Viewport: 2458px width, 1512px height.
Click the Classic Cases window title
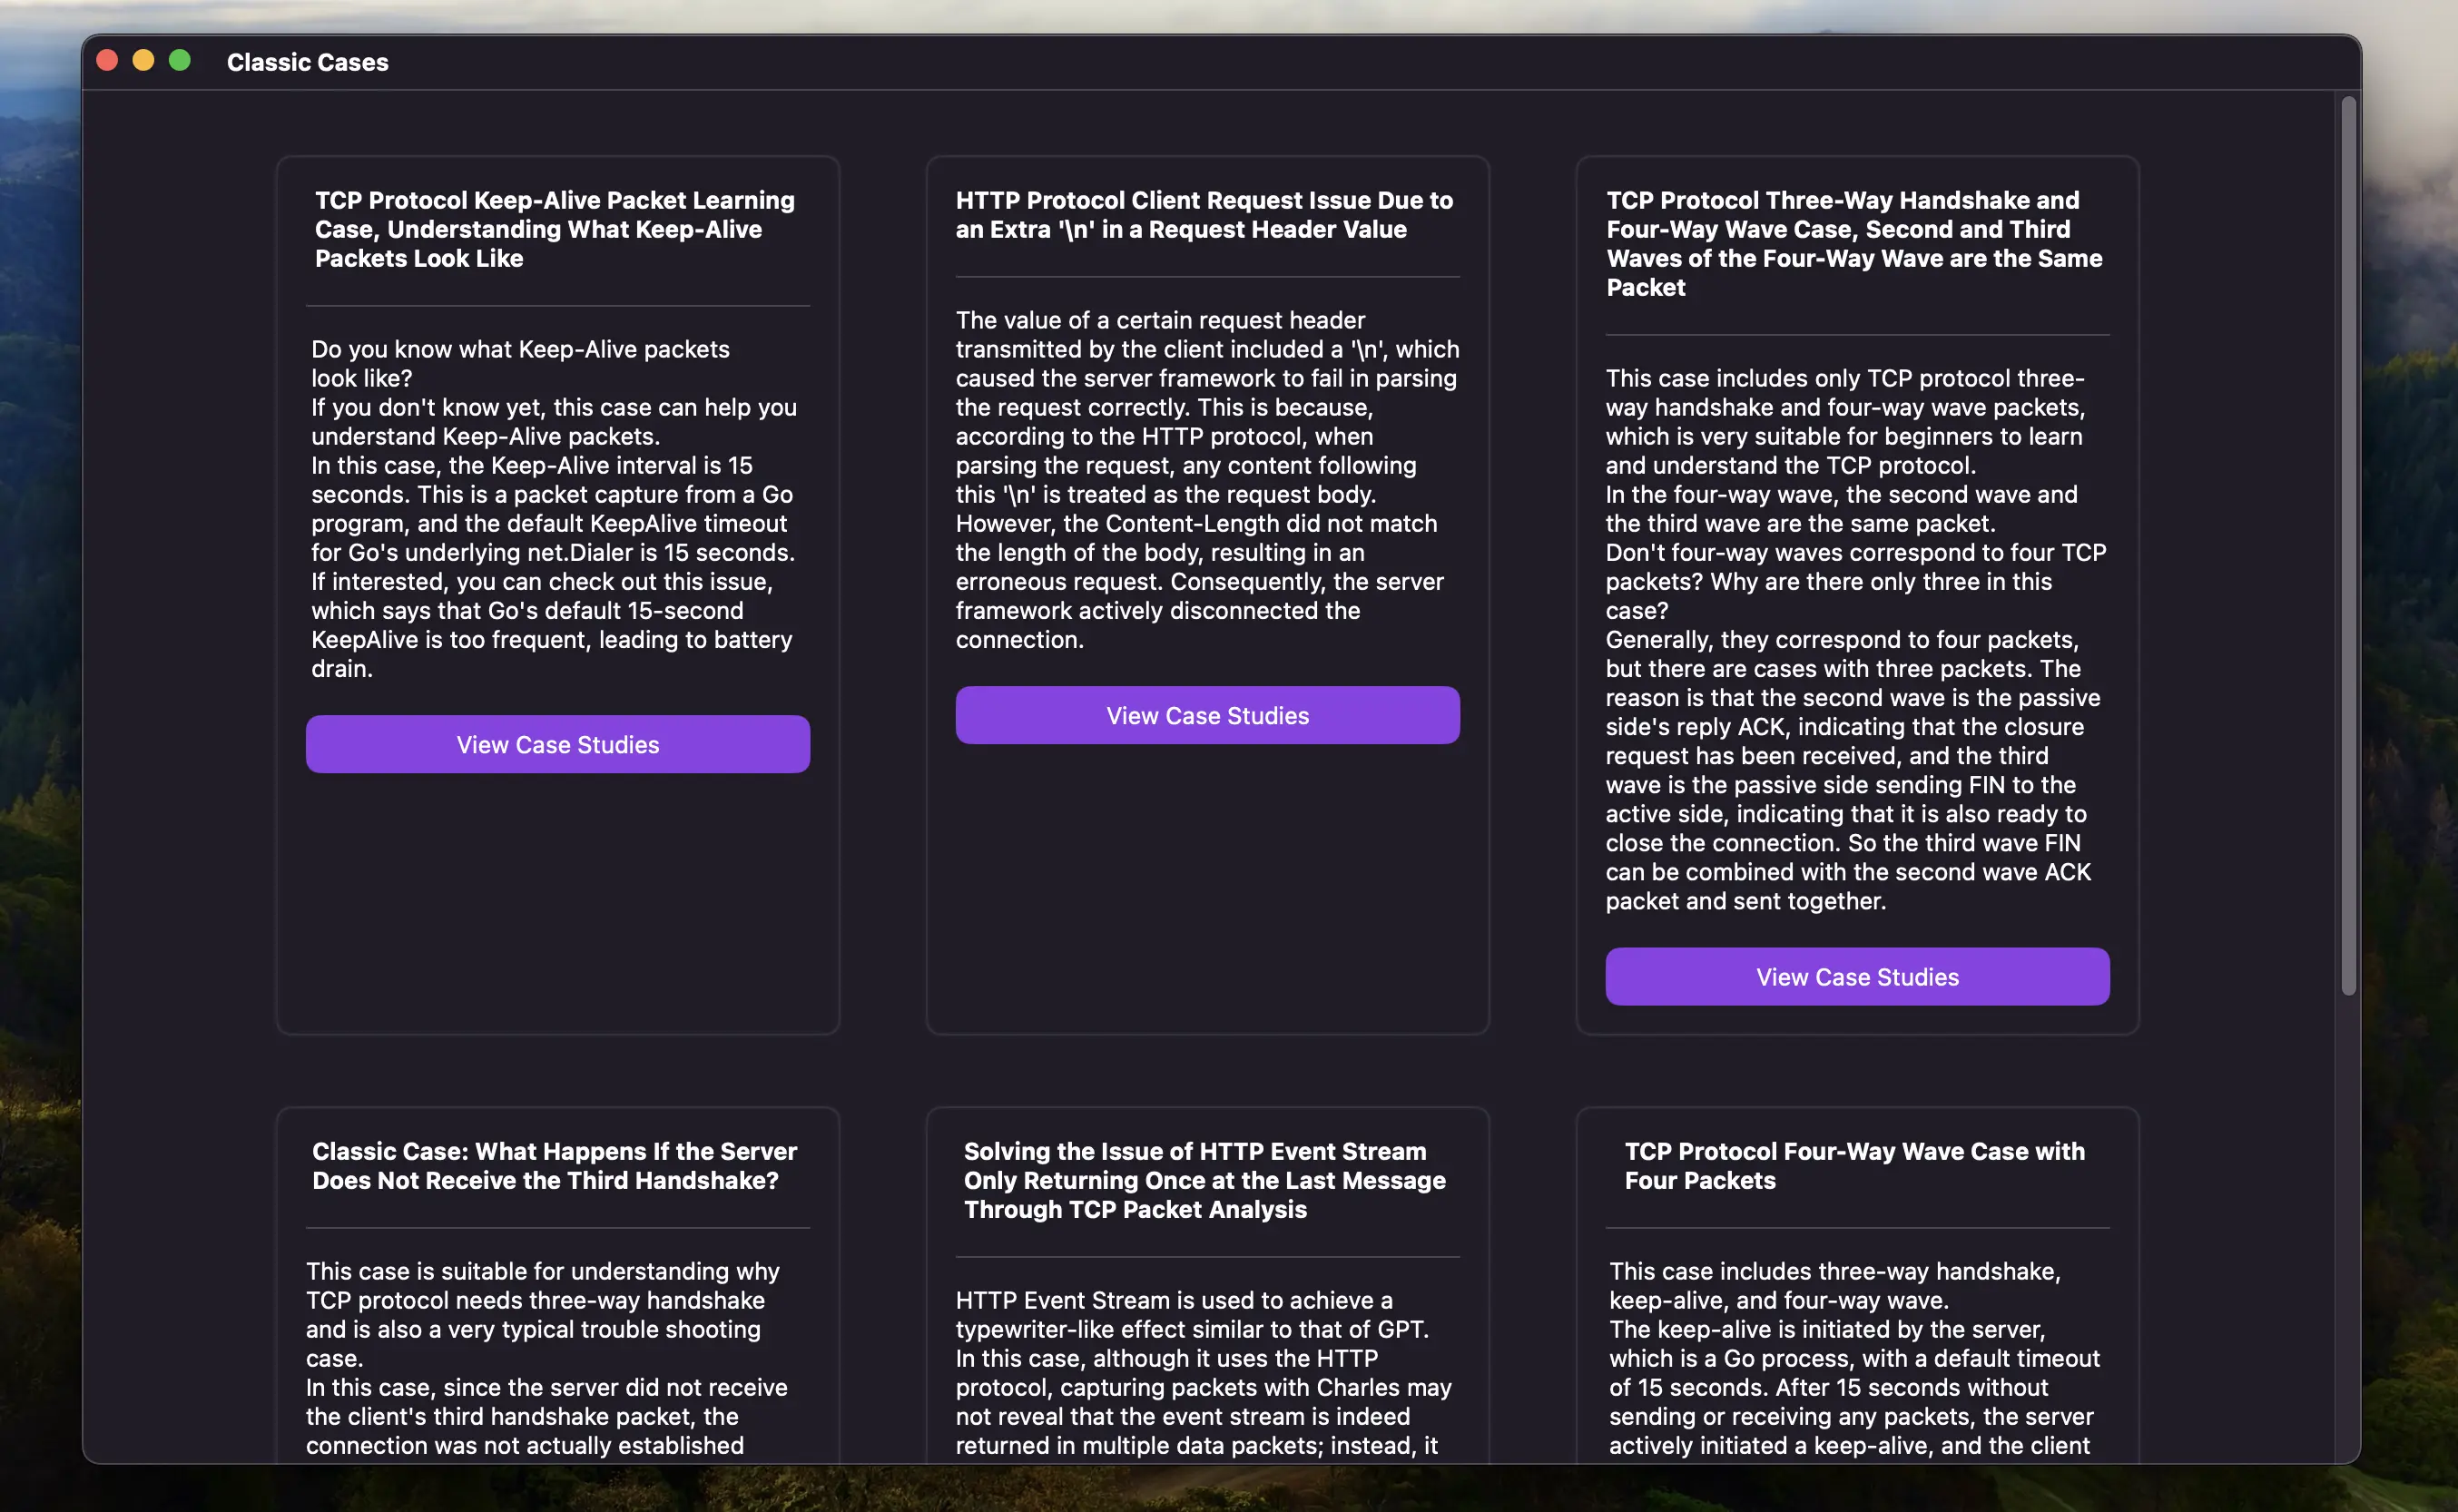307,62
